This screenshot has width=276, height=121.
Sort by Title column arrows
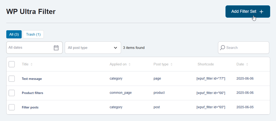coord(31,64)
